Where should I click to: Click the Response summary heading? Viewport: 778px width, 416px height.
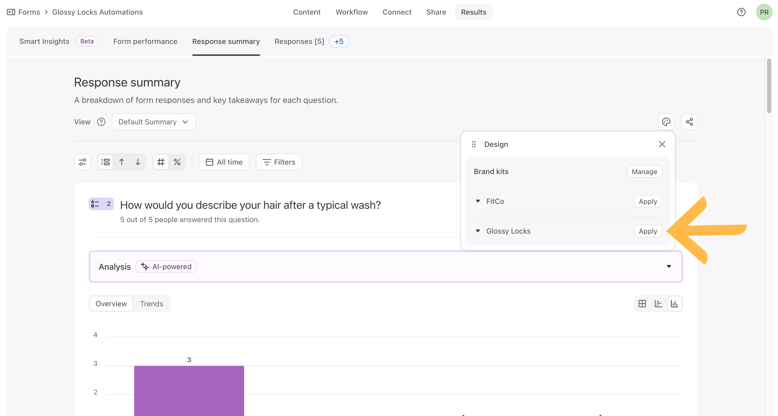pos(127,82)
